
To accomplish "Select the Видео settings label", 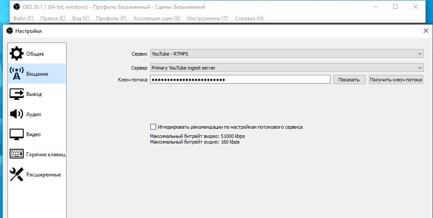I will 33,134.
